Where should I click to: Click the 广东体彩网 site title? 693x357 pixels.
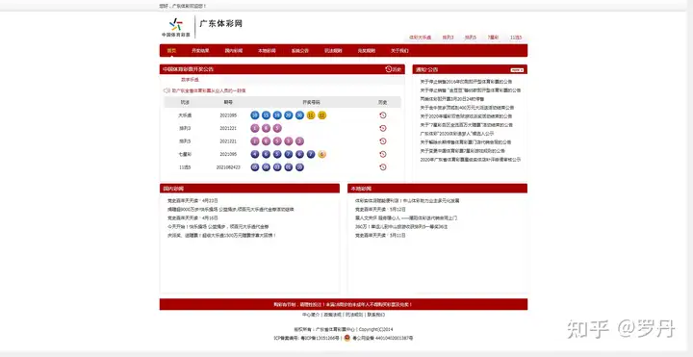coord(220,23)
